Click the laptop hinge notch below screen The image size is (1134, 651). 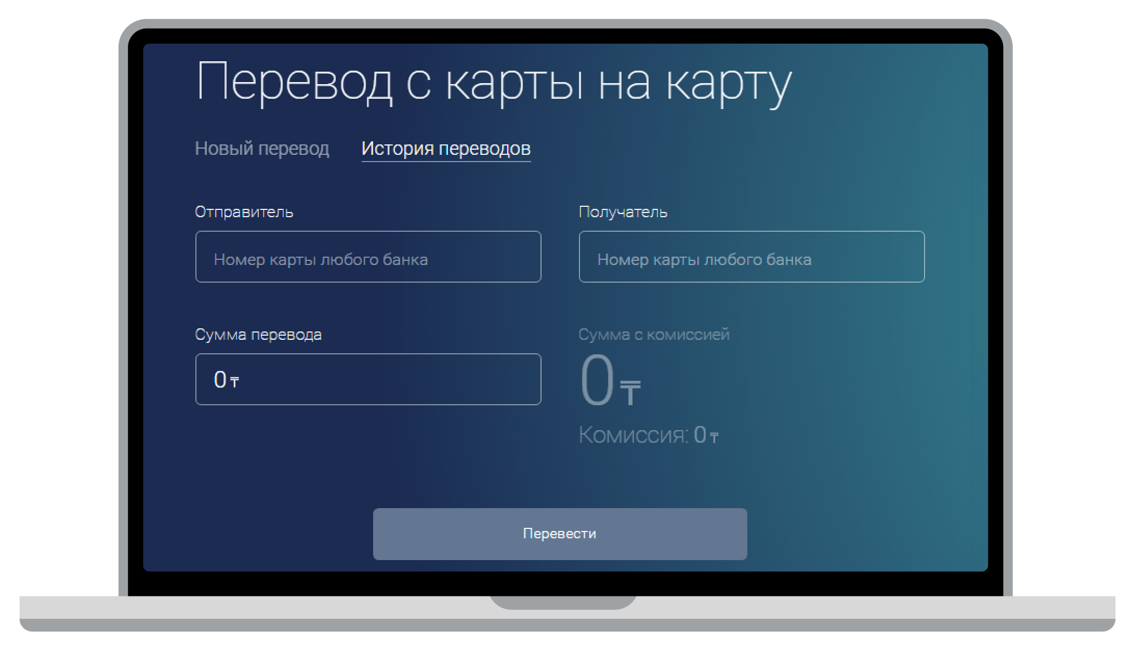563,603
